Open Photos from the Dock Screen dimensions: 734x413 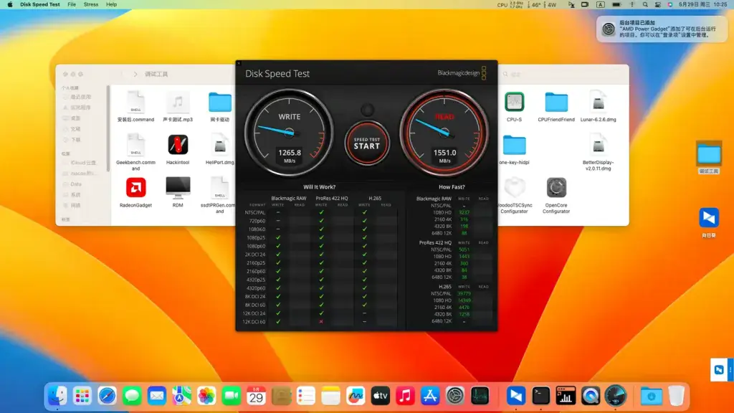(206, 396)
